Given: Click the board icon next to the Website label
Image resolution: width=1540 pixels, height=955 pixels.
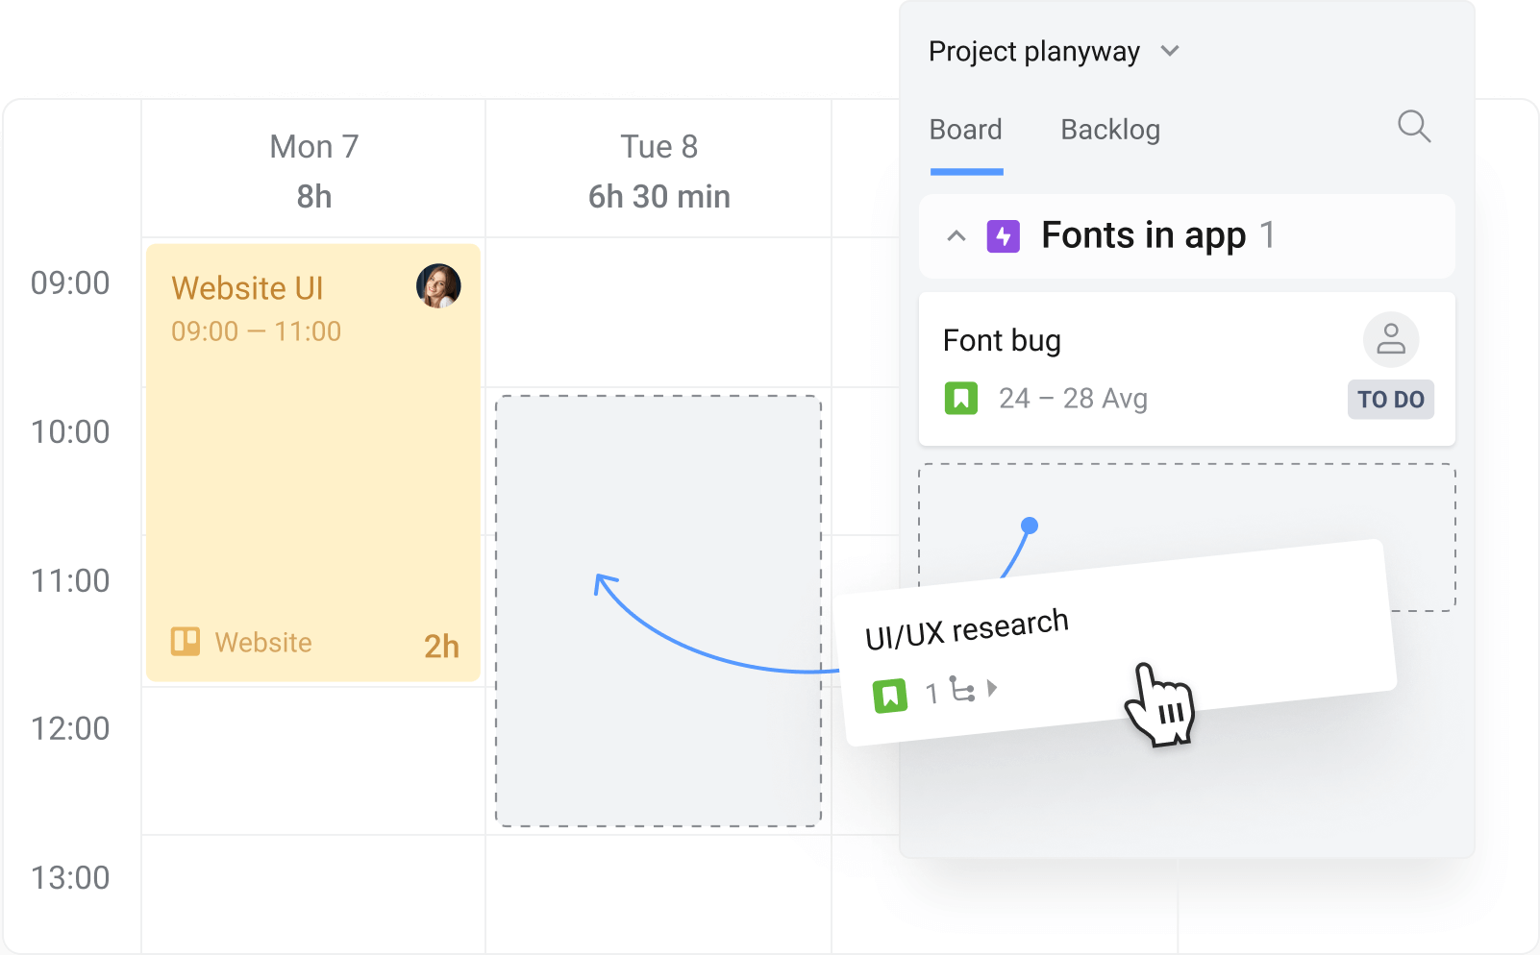Looking at the screenshot, I should [x=186, y=642].
